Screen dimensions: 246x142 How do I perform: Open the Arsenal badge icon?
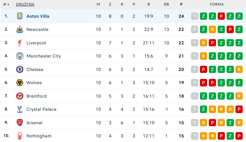point(20,123)
